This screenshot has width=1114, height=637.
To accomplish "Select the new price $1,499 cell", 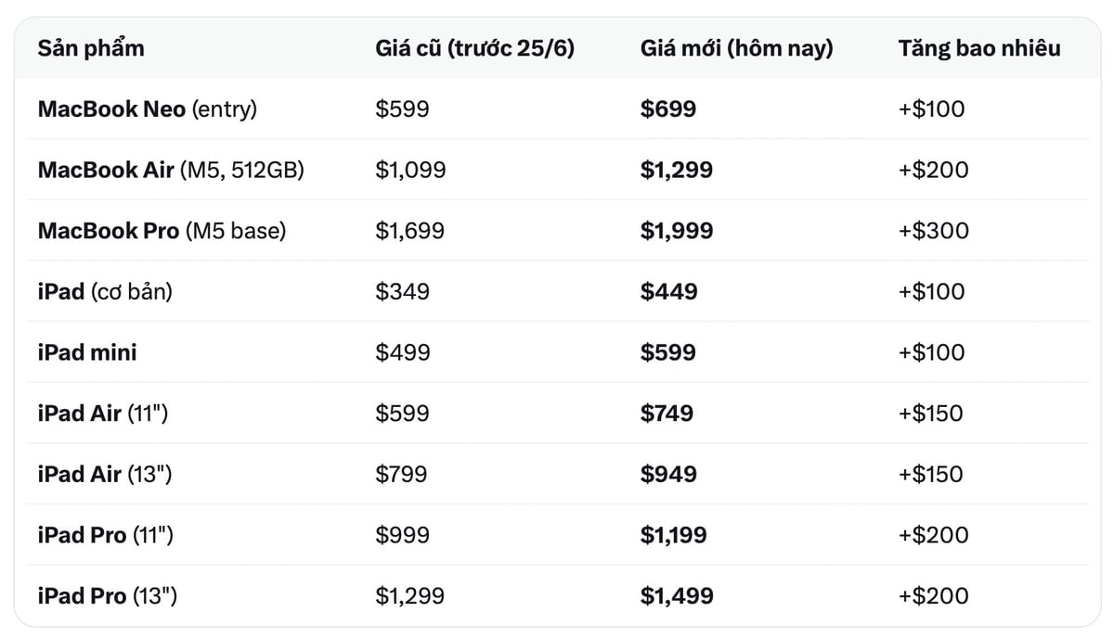I will 677,596.
